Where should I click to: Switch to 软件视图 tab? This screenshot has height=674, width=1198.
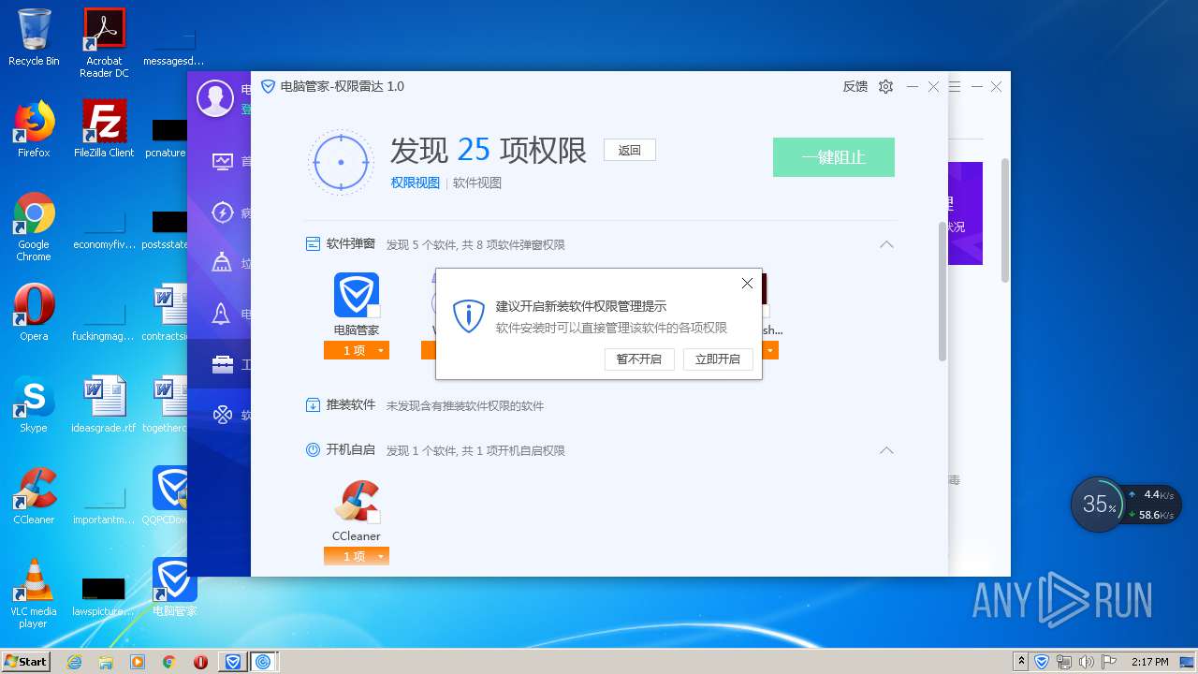pyautogui.click(x=477, y=183)
